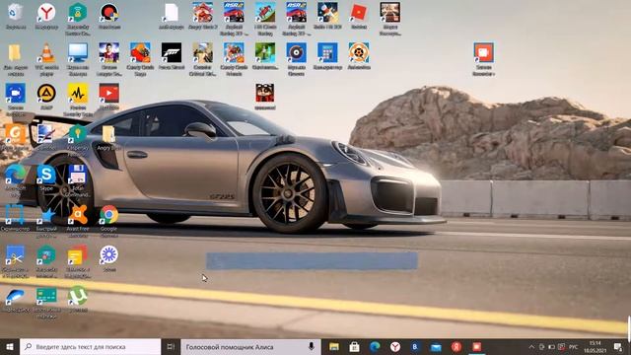The width and height of the screenshot is (631, 355).
Task: Launch Counter Critical Strike game icon
Action: (203, 52)
